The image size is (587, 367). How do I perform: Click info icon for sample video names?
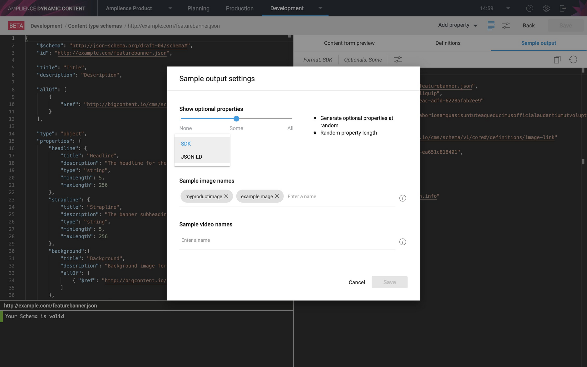click(x=402, y=242)
